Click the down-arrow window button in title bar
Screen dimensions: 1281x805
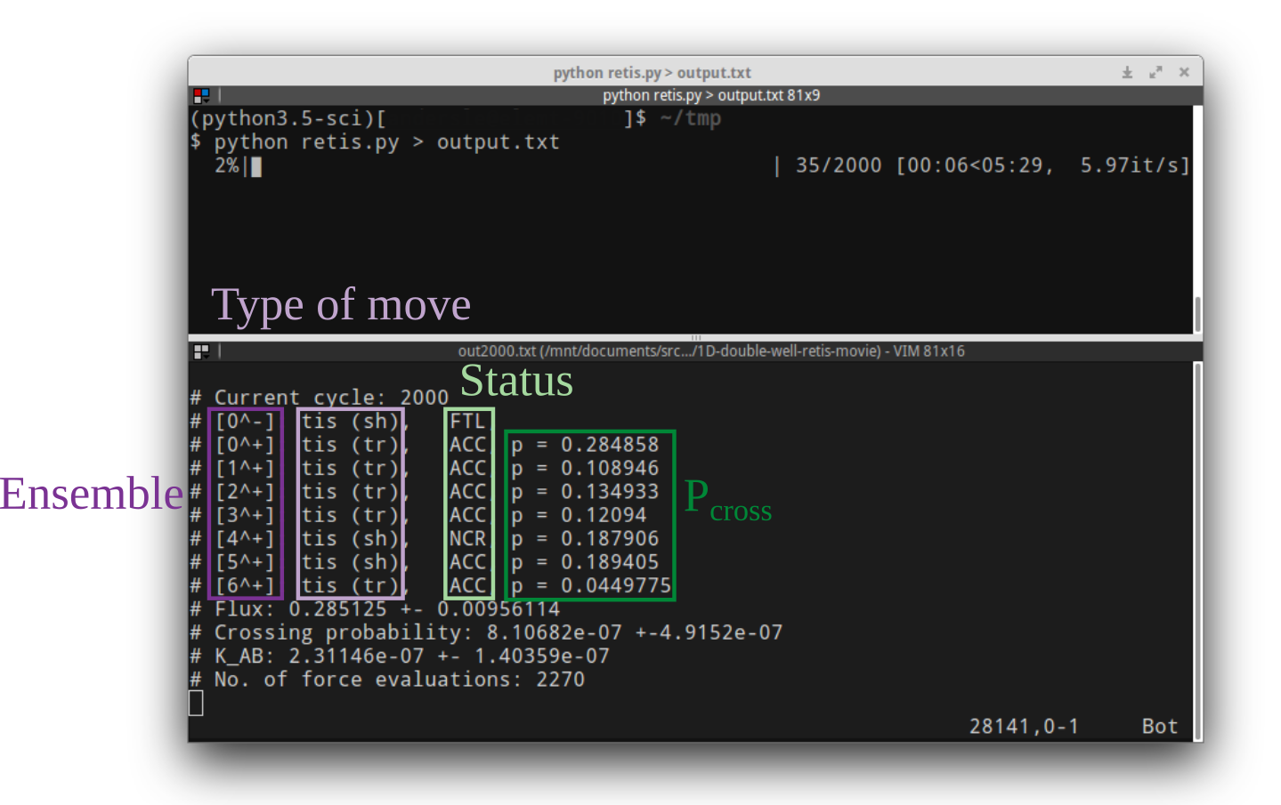pyautogui.click(x=1127, y=73)
